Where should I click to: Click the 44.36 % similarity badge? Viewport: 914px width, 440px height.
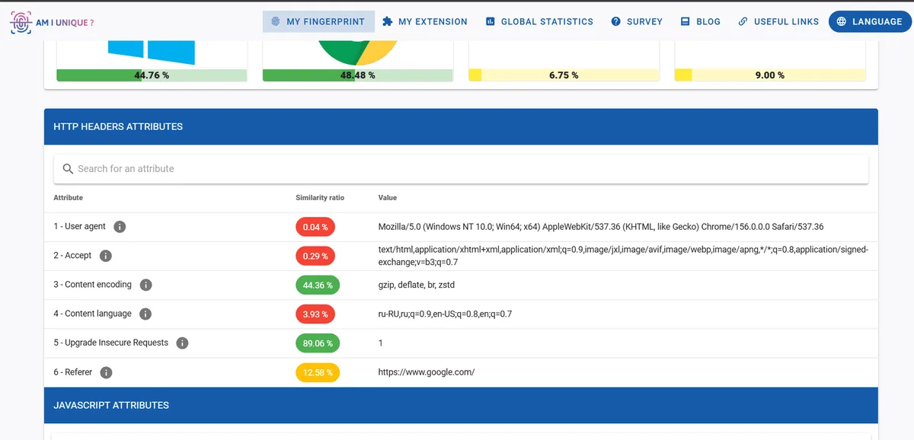click(318, 285)
